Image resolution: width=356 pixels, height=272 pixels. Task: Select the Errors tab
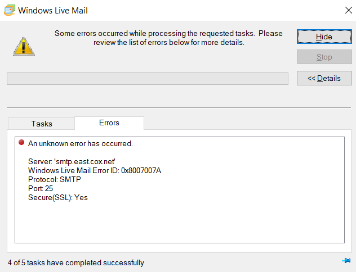point(109,123)
